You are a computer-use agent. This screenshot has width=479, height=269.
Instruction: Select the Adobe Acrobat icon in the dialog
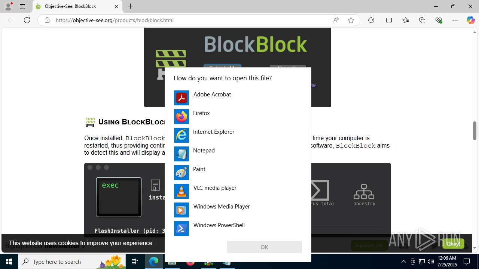pos(181,98)
